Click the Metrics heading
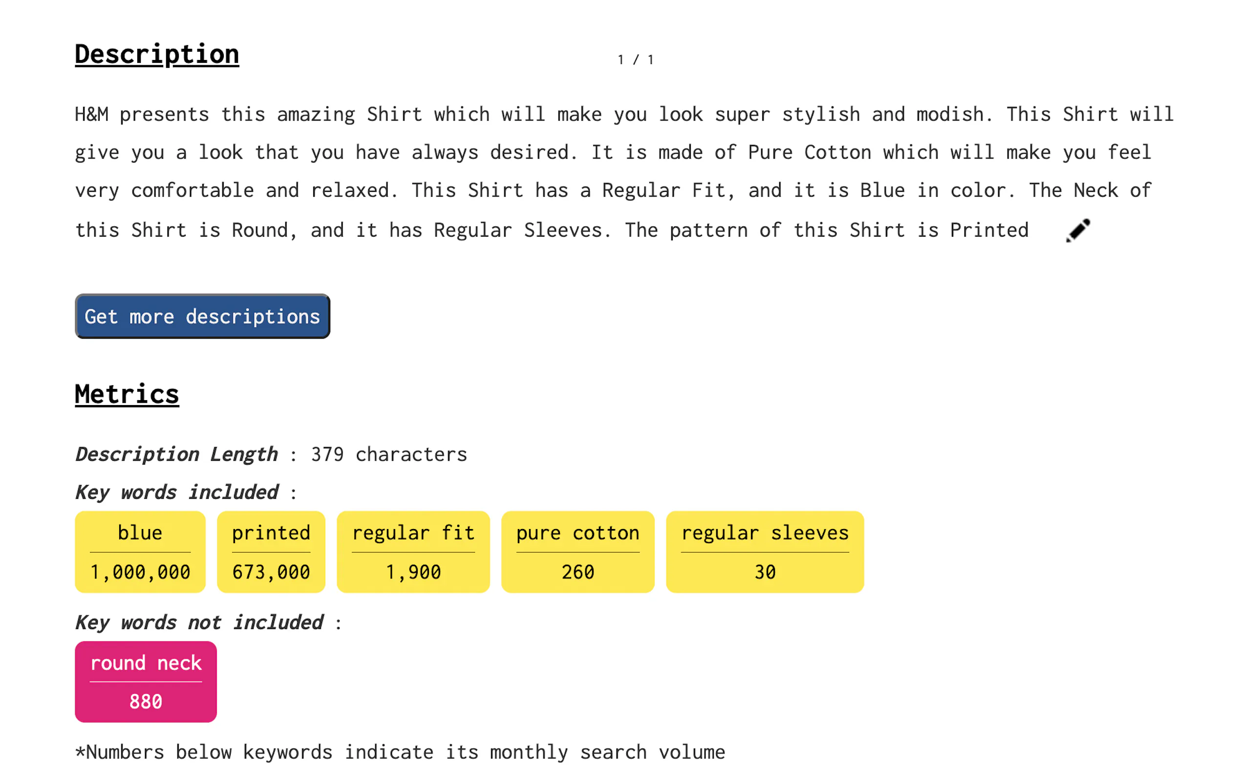This screenshot has width=1241, height=775. coord(127,395)
